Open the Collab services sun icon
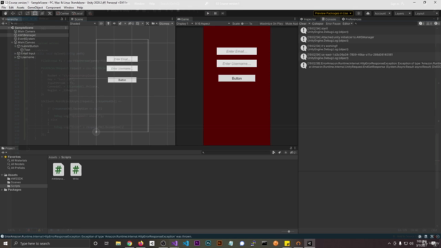The width and height of the screenshot is (441, 248). point(358,13)
